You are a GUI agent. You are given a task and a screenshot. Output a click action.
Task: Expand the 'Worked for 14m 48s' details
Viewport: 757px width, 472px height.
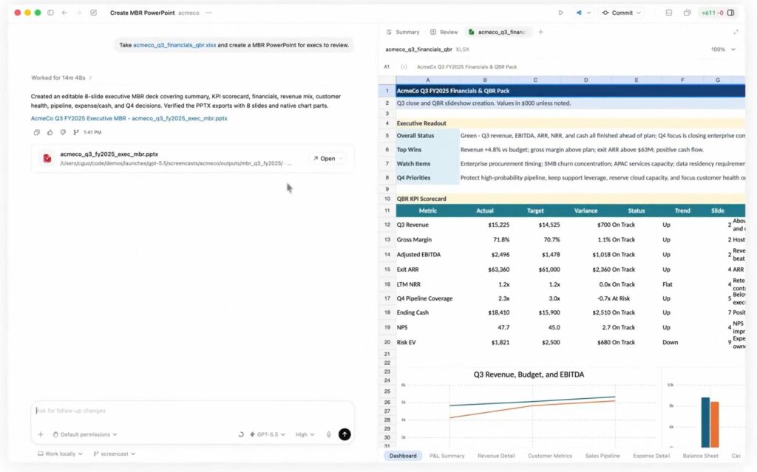click(x=61, y=78)
